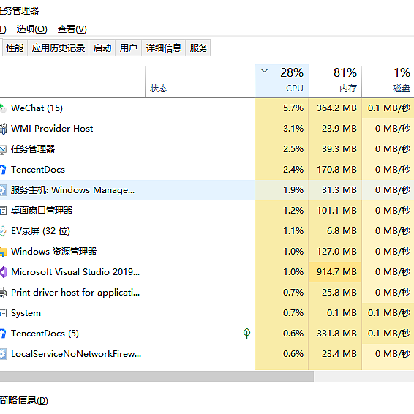Switch to the 性能 tab
This screenshot has width=414, height=414.
15,48
